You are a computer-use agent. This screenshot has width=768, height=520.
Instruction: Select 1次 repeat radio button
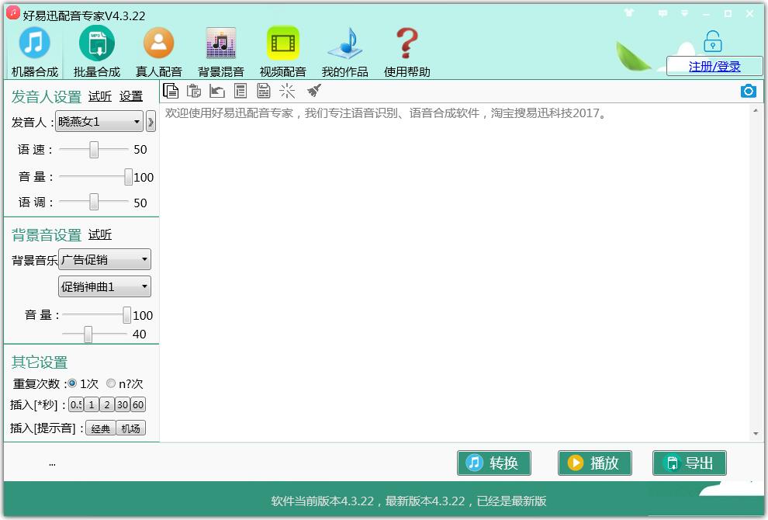click(73, 383)
